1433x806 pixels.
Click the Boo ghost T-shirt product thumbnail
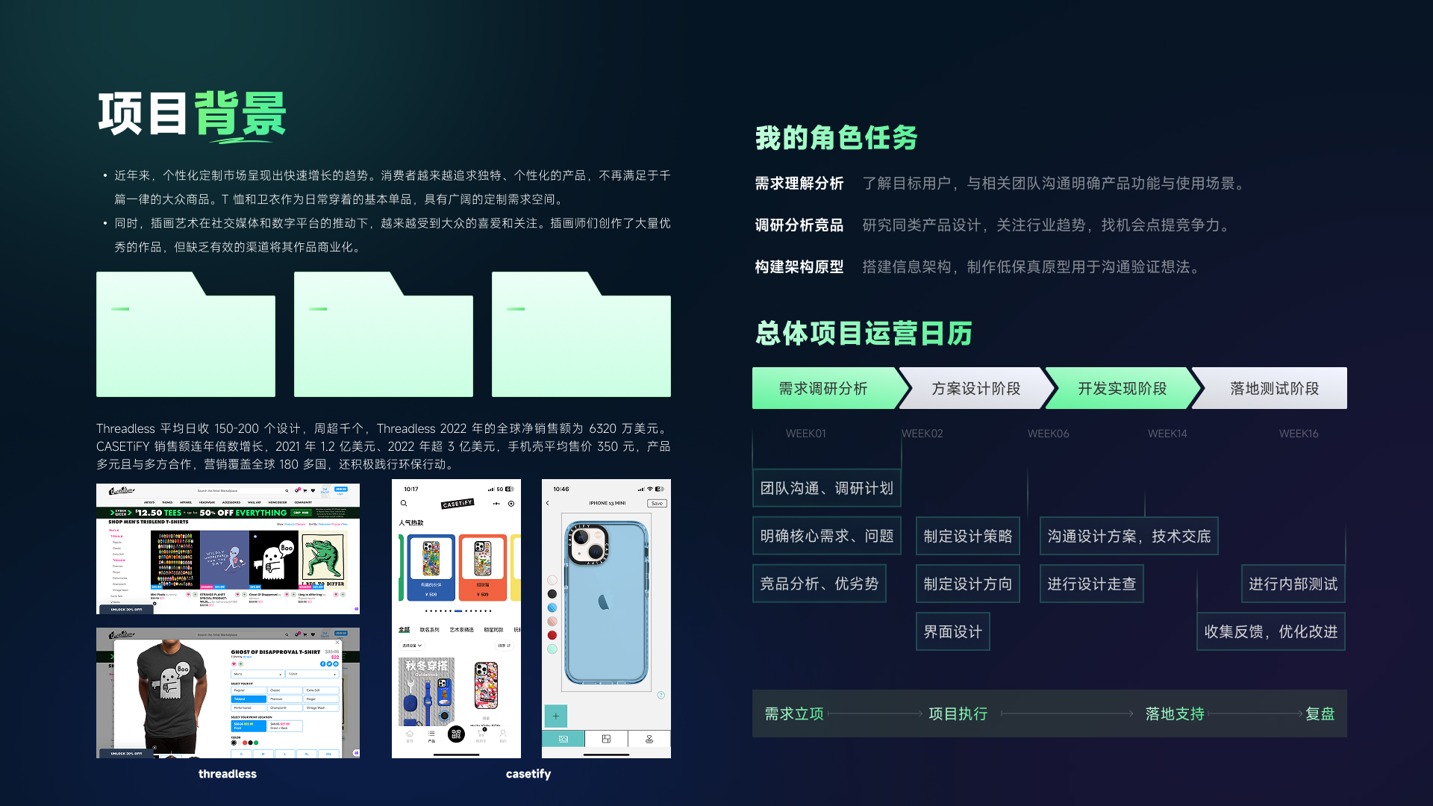pyautogui.click(x=272, y=560)
